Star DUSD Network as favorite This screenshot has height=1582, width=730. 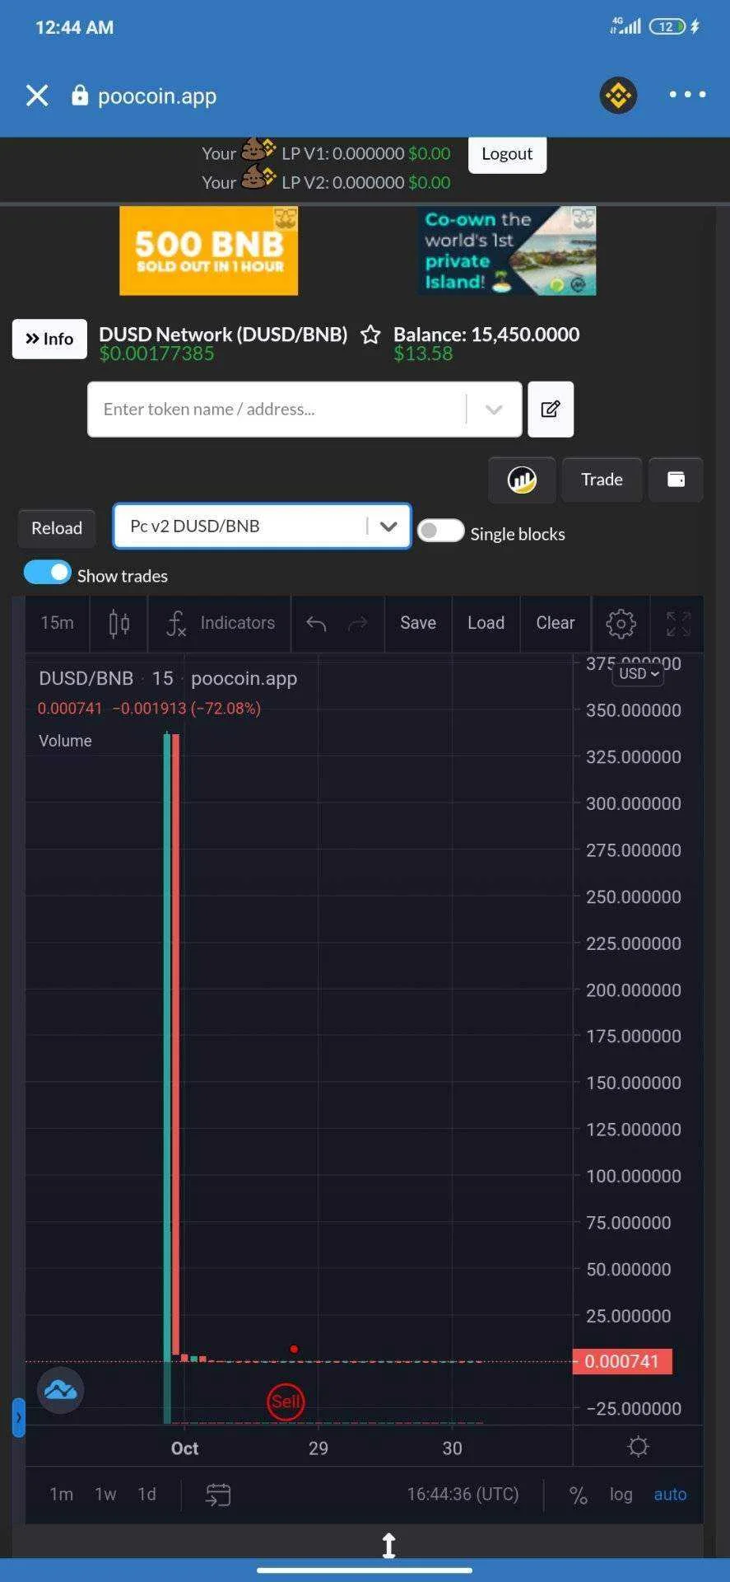[x=370, y=335]
